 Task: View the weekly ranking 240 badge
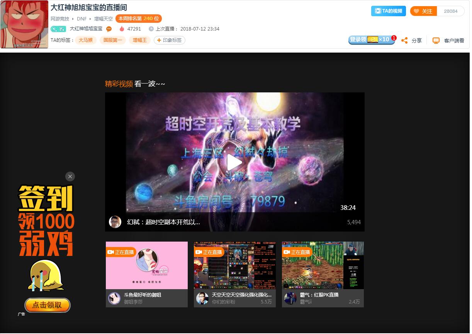139,19
